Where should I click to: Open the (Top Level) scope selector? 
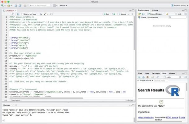(16, 100)
